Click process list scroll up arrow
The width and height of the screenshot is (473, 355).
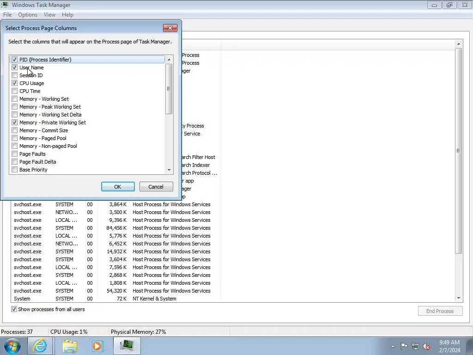pyautogui.click(x=459, y=44)
